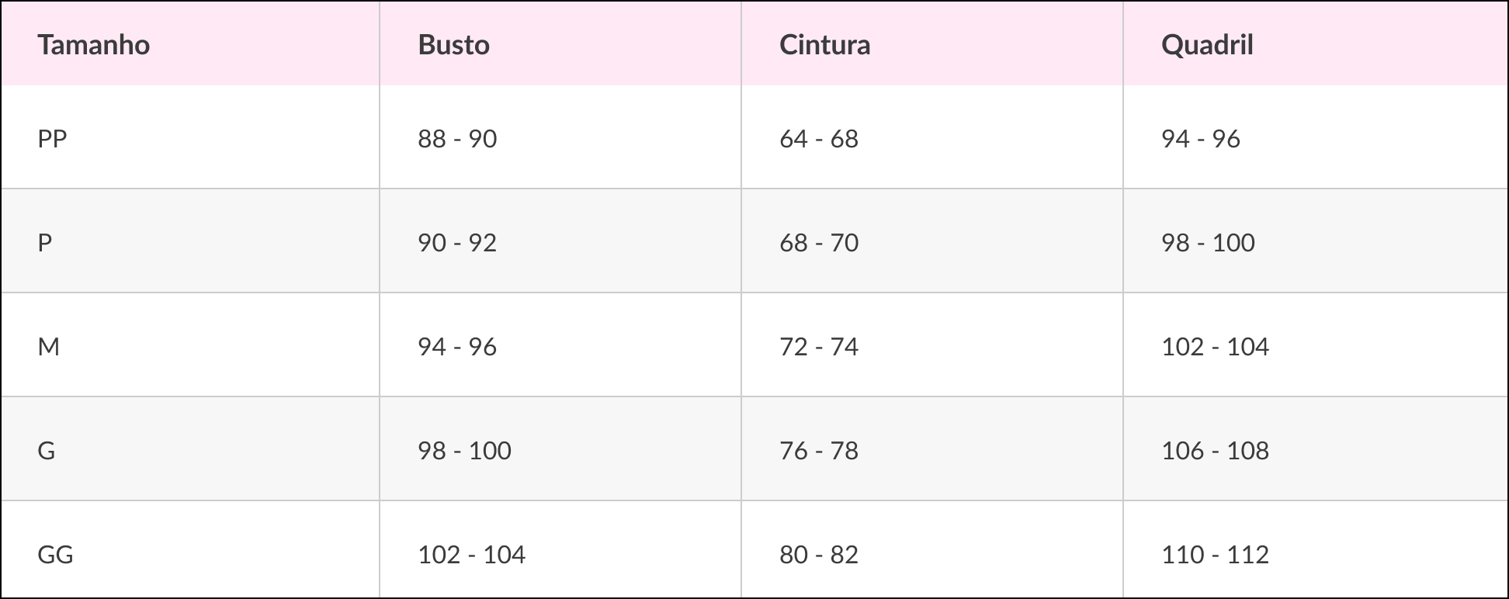Click the Tamanho column header

point(94,44)
